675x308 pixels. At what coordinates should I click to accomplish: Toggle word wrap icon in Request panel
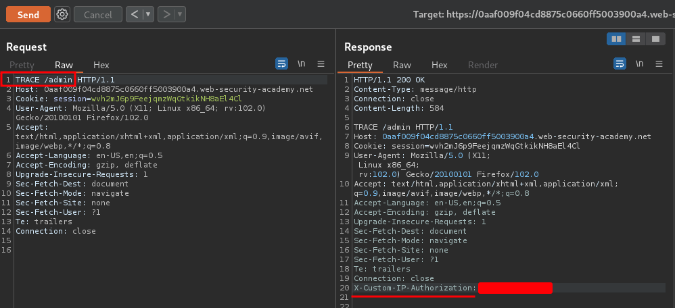pos(281,64)
